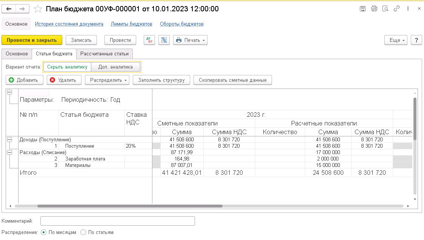Show Дт/Кт accounting entries
Screen dimensions: 424x240
149,40
